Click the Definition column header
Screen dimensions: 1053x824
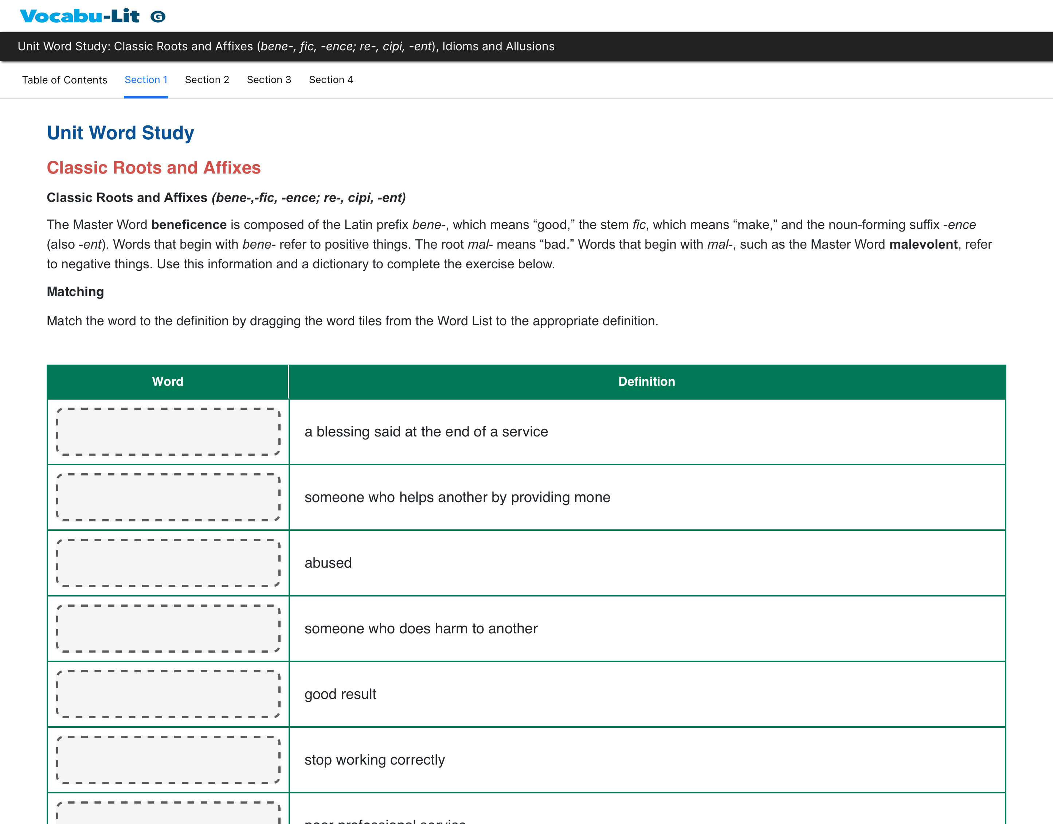(x=646, y=382)
